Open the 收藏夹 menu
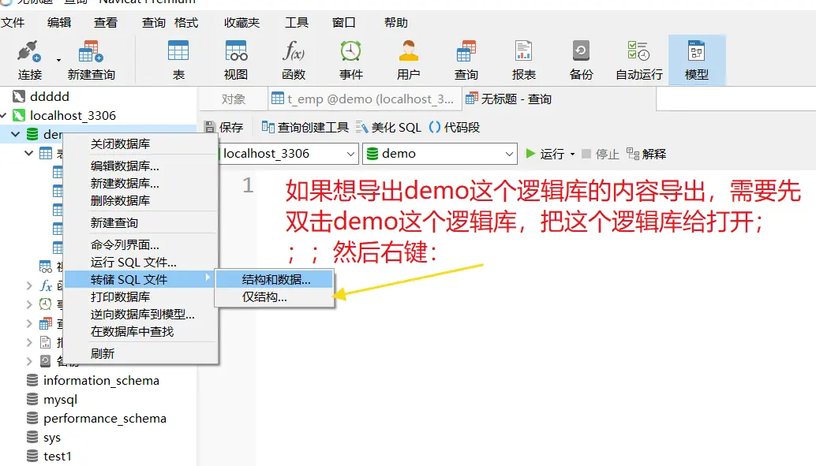Image resolution: width=816 pixels, height=466 pixels. (x=241, y=22)
